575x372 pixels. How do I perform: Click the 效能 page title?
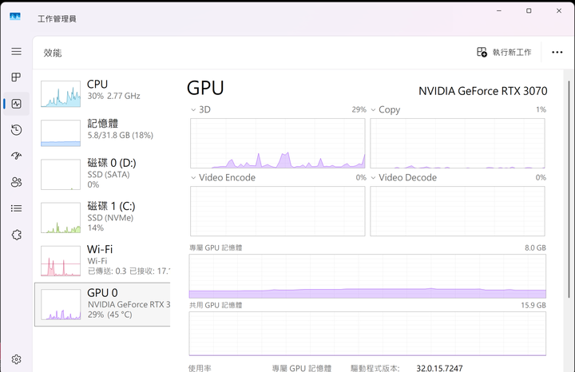tap(53, 53)
